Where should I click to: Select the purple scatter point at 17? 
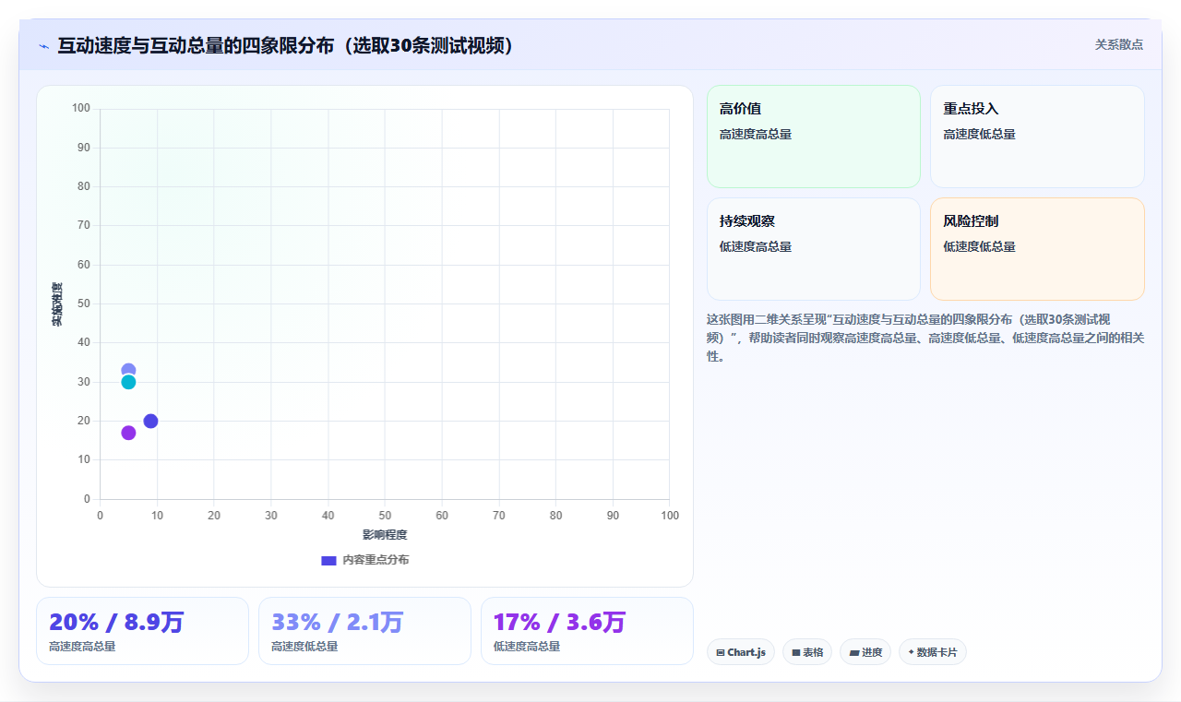pyautogui.click(x=128, y=433)
